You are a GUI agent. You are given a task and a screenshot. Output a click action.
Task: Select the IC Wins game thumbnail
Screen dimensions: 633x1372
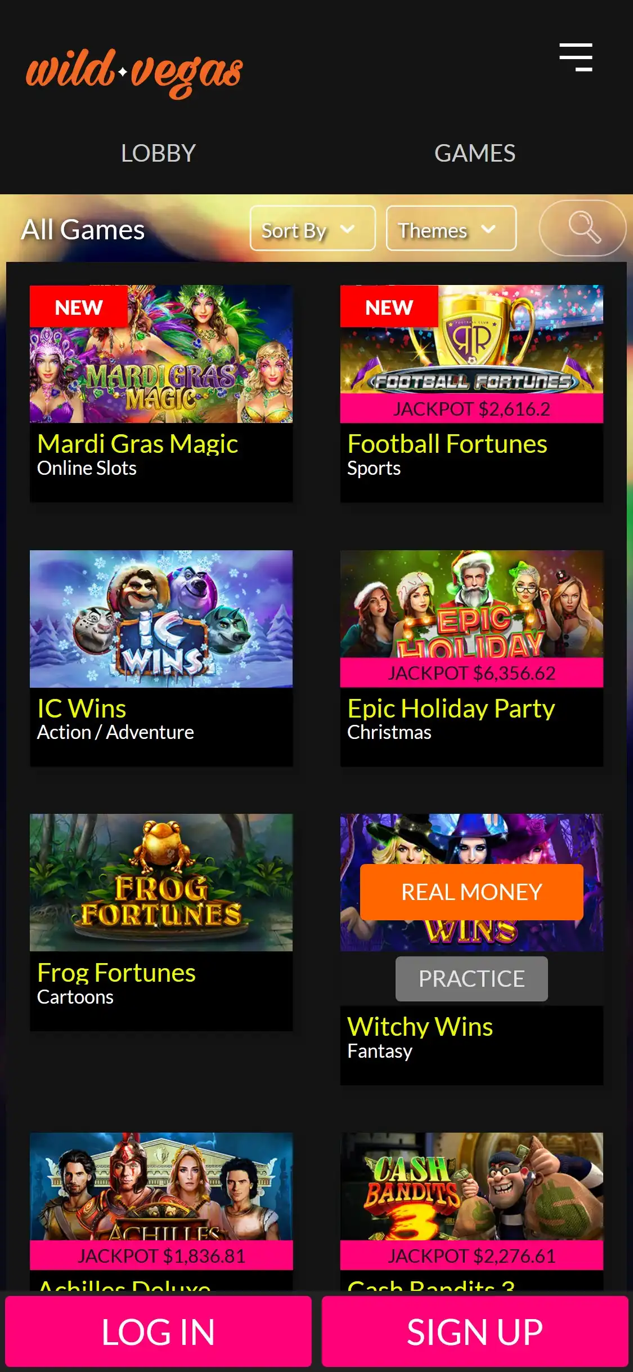click(161, 618)
